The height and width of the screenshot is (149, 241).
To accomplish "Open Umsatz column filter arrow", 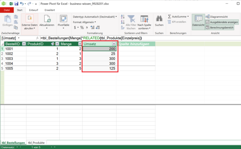I will (x=114, y=44).
